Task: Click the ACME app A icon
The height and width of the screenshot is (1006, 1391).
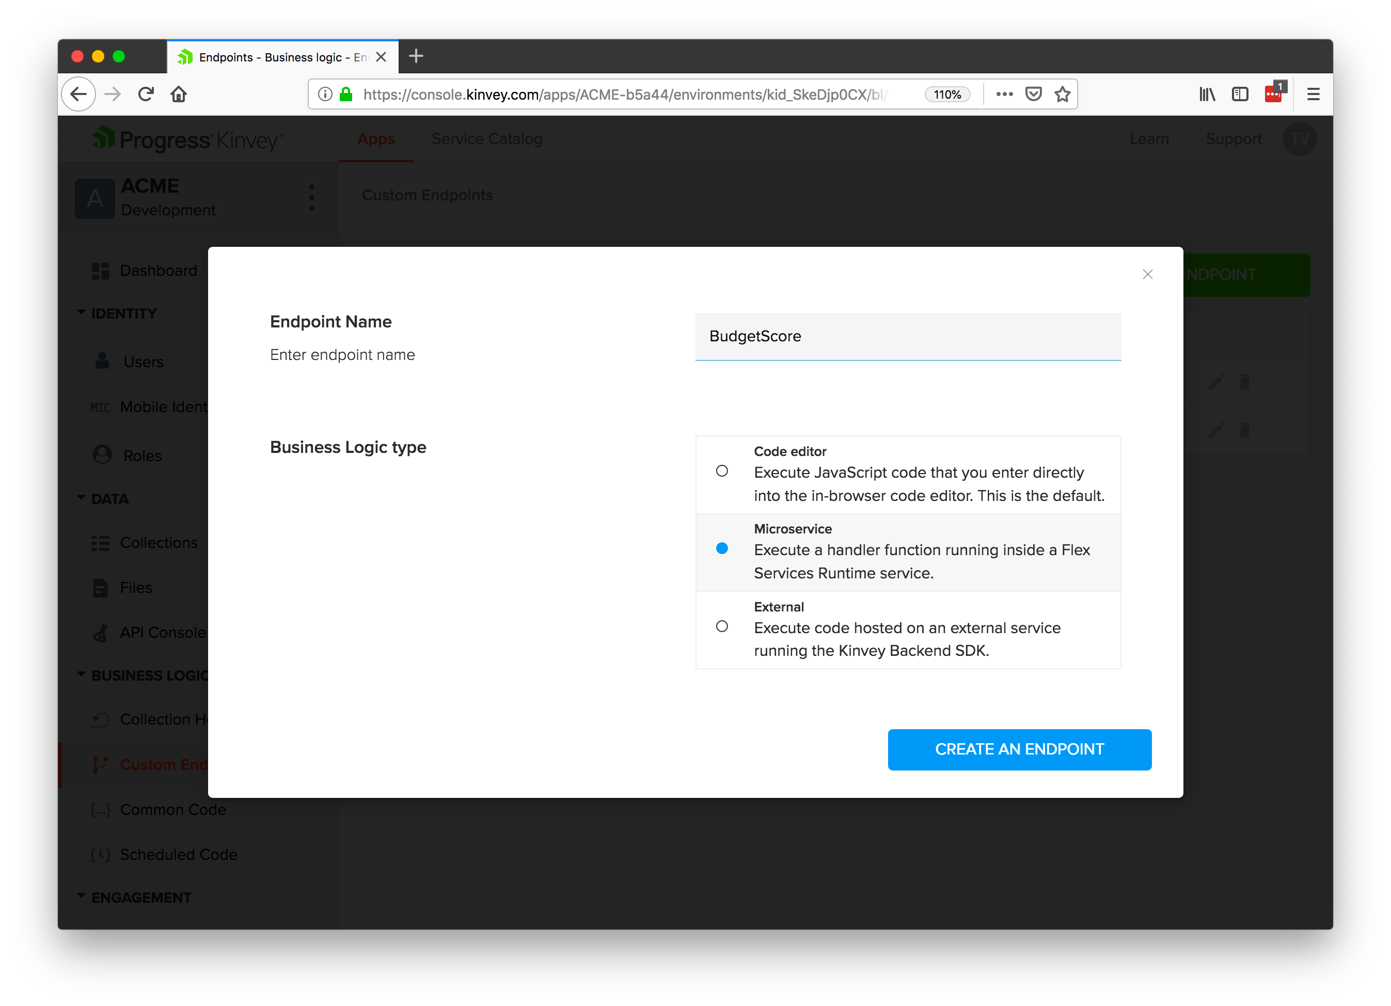Action: click(x=94, y=198)
